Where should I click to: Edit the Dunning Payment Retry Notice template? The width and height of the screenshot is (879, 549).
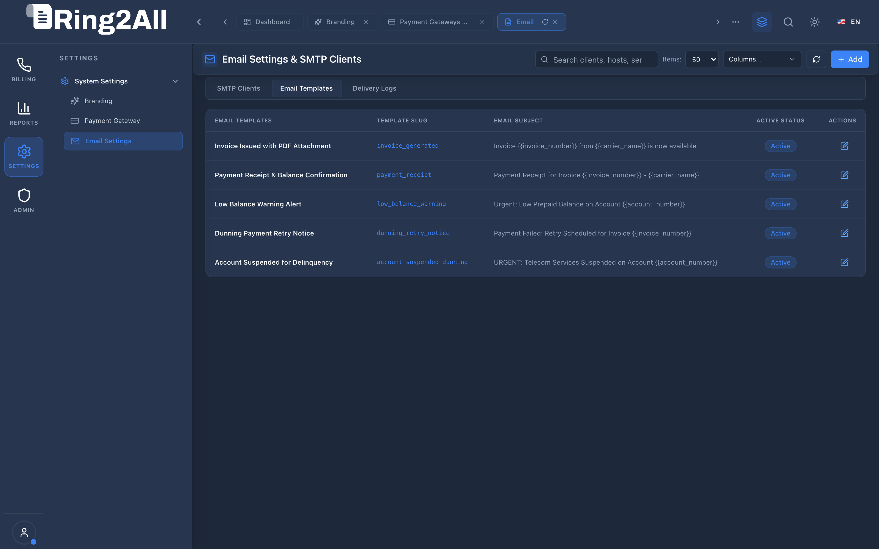[844, 233]
